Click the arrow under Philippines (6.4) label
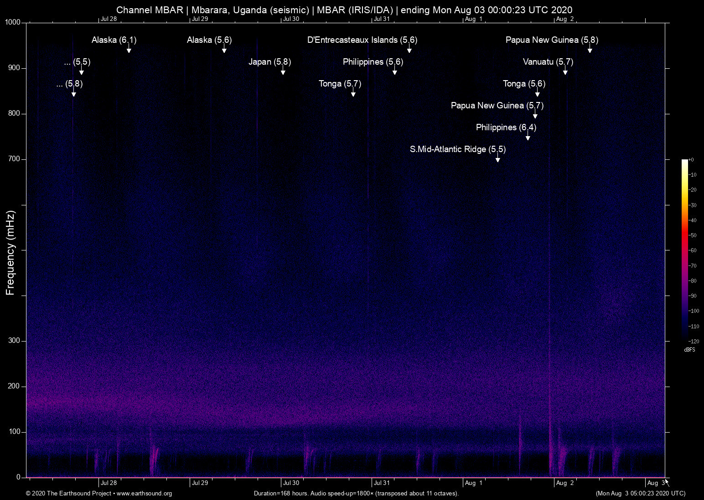Viewport: 704px width, 500px height. 528,137
